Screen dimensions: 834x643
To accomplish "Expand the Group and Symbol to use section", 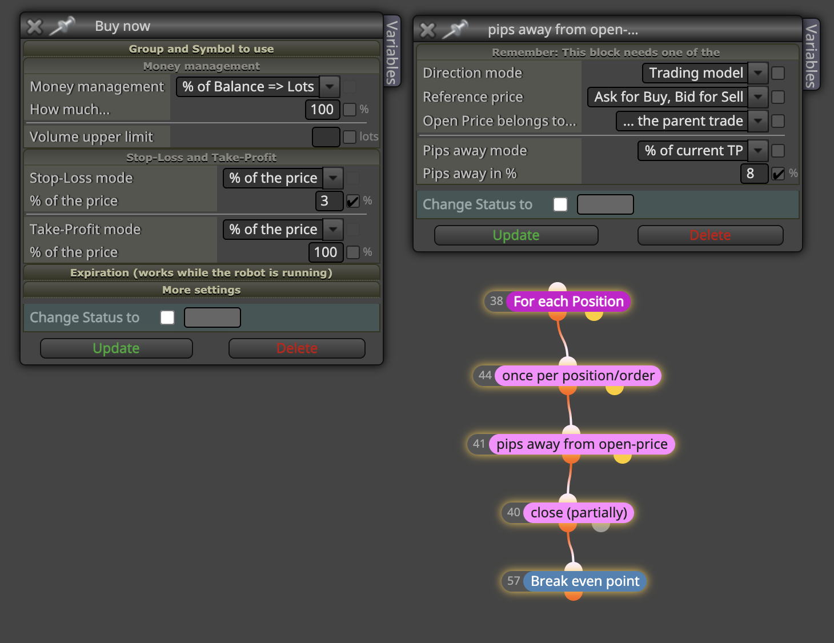I will (x=201, y=49).
